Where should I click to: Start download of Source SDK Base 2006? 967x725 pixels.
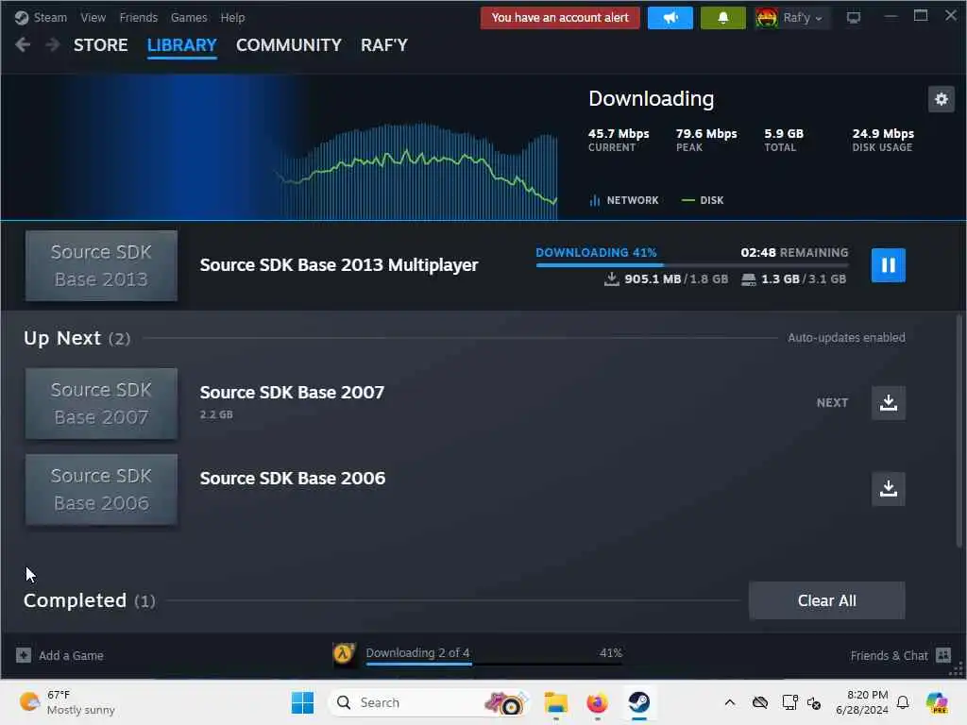tap(888, 489)
